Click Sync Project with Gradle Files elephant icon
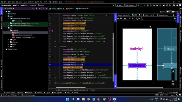182x102 pixels. 164,5
